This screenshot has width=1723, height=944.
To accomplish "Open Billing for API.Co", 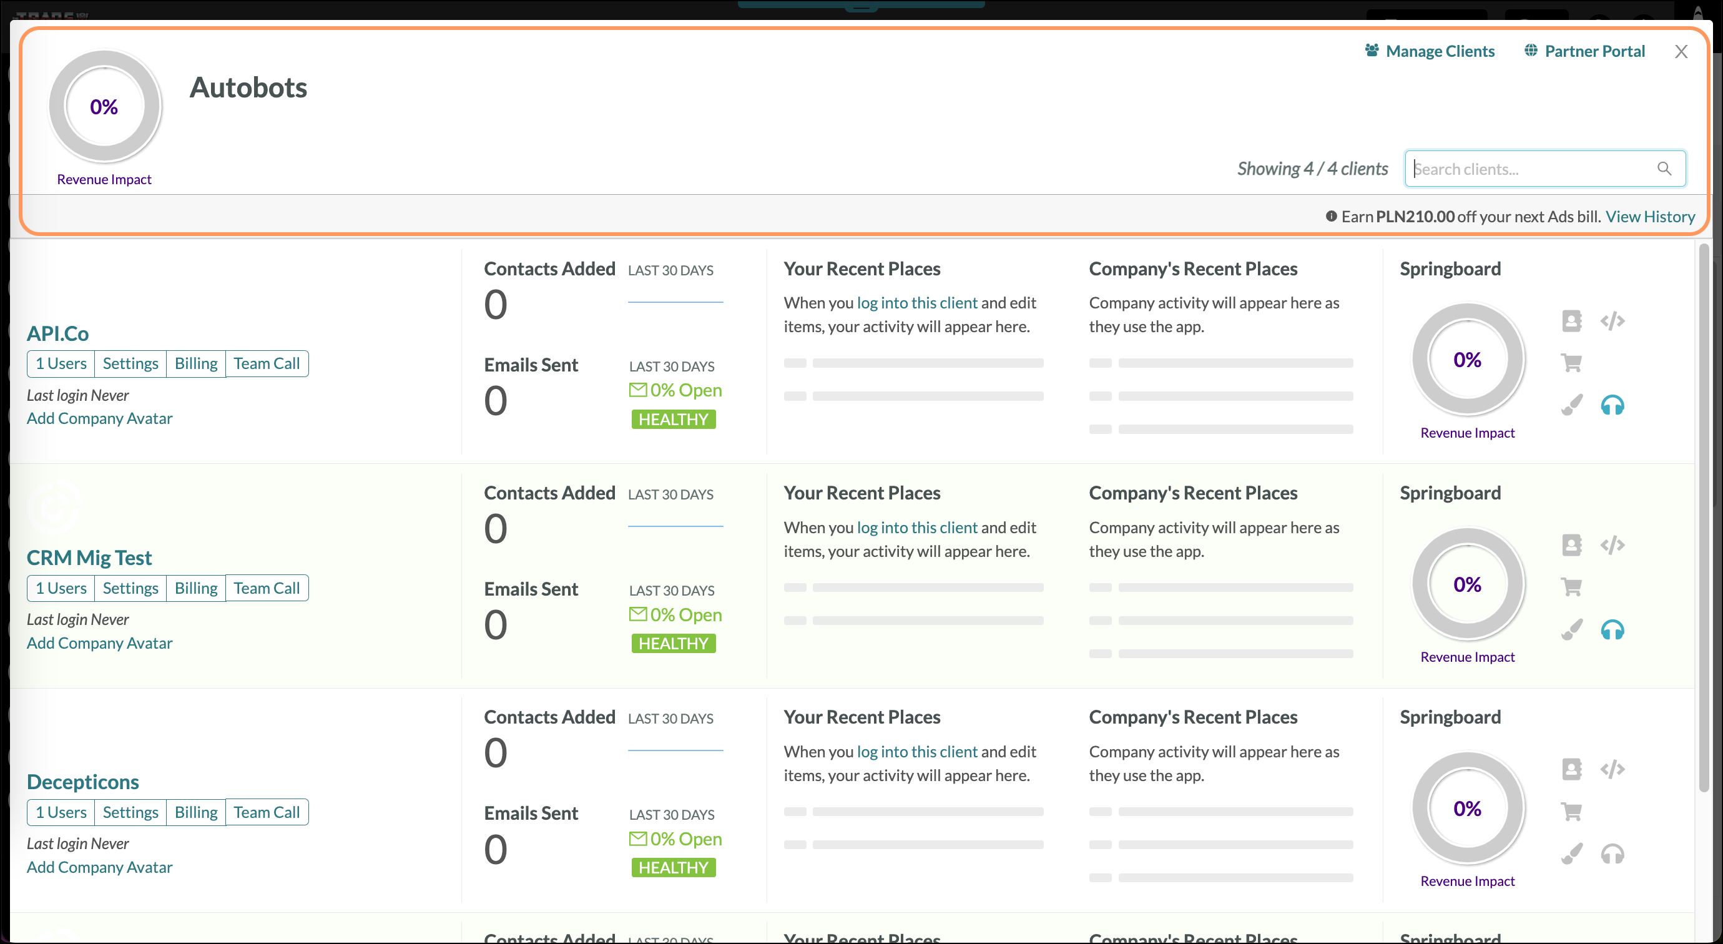I will point(196,363).
